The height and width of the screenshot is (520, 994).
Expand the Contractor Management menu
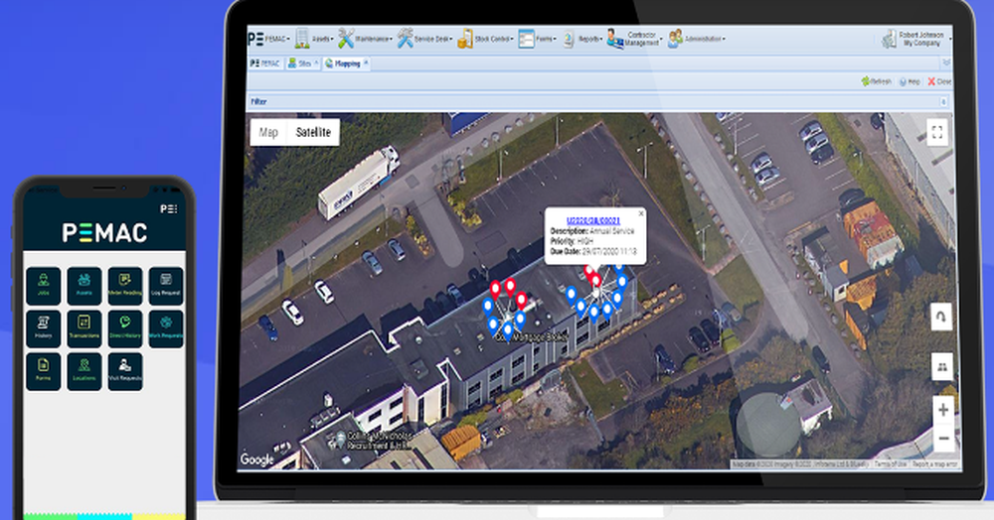coord(634,40)
